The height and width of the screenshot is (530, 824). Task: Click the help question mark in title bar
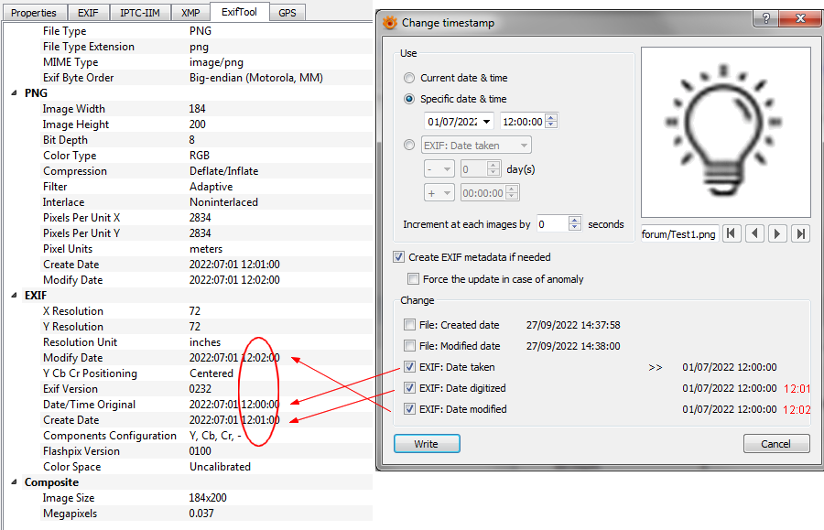pos(765,19)
